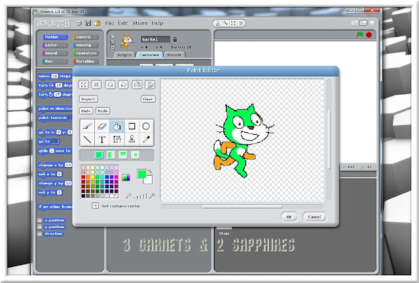Open the Motion blocks category
This screenshot has width=419, height=283.
click(55, 37)
